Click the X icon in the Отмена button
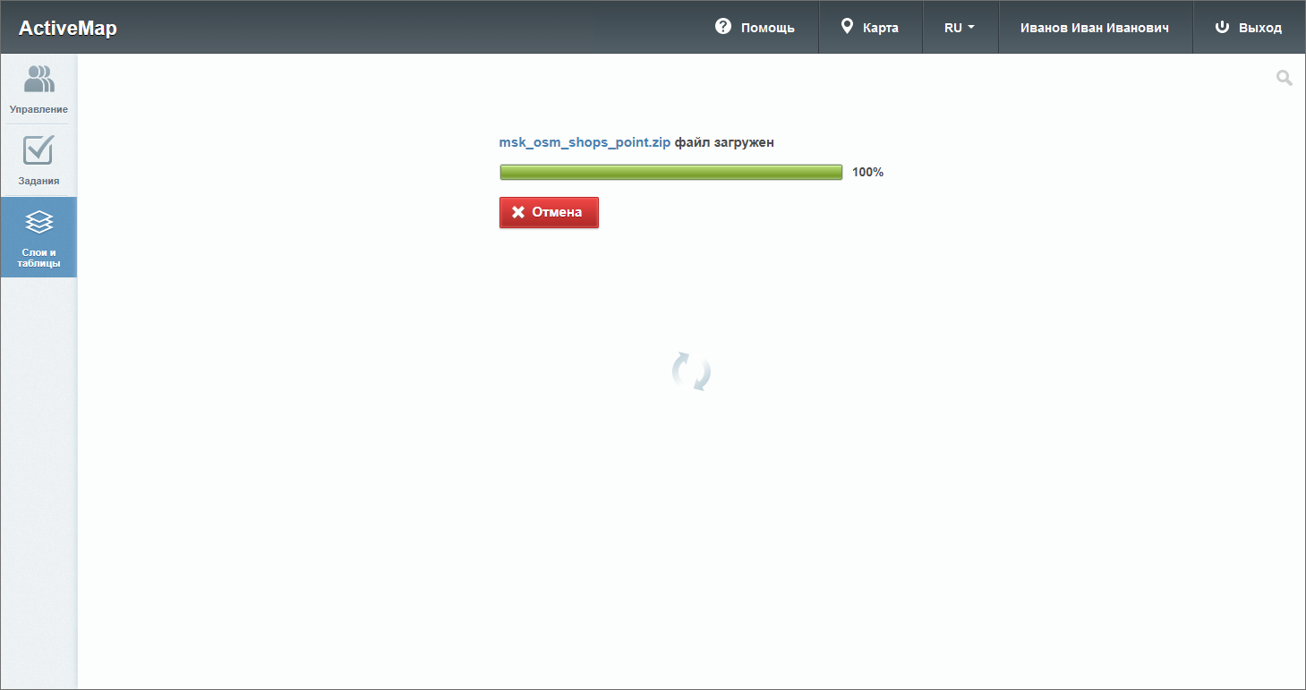The width and height of the screenshot is (1306, 690). (517, 212)
